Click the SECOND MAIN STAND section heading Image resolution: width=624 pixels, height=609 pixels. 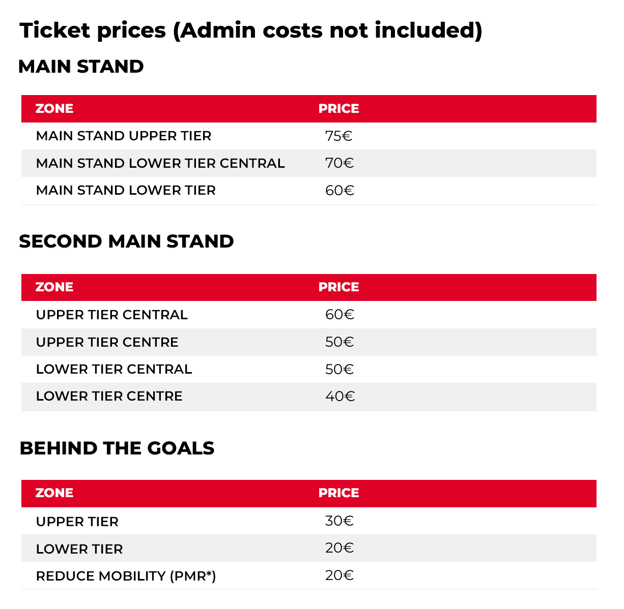tap(126, 241)
